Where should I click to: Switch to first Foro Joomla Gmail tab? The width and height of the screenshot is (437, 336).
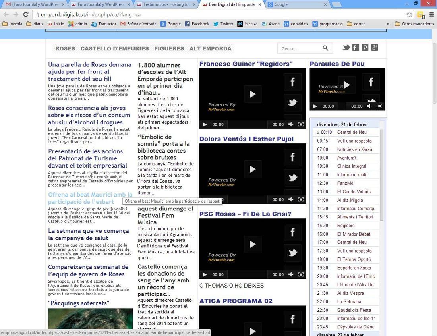pyautogui.click(x=35, y=4)
